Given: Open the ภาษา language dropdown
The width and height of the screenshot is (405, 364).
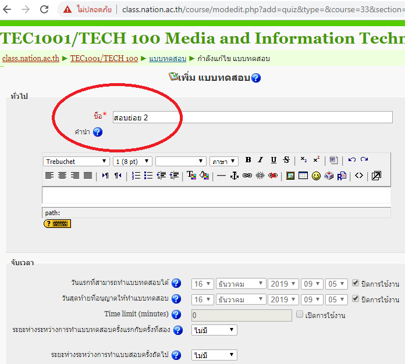Looking at the screenshot, I should tap(224, 161).
